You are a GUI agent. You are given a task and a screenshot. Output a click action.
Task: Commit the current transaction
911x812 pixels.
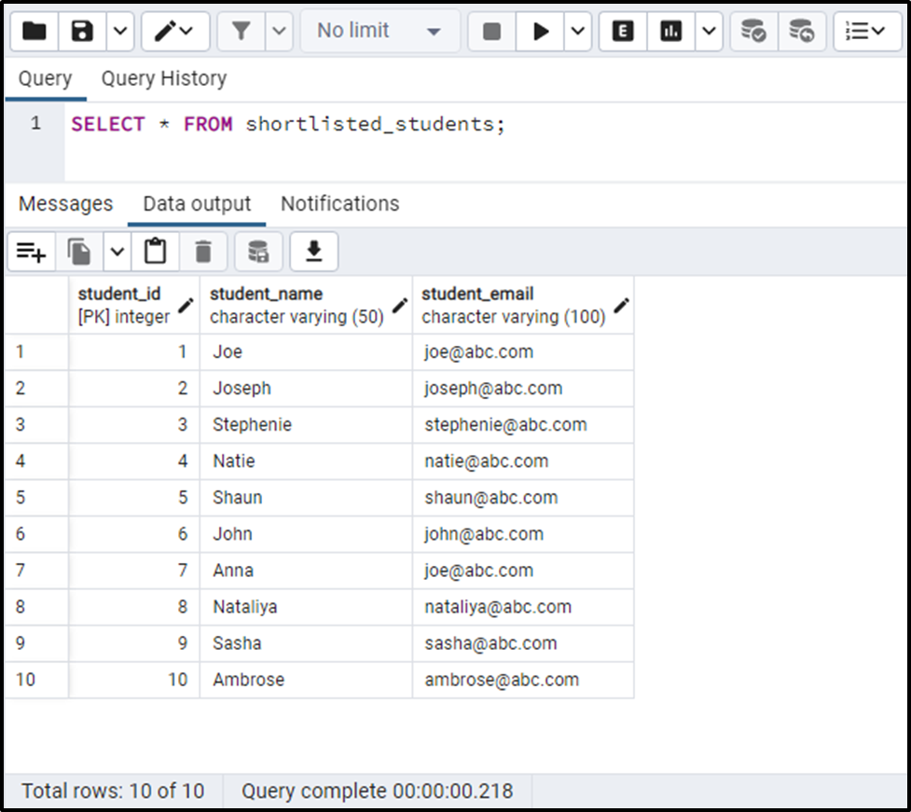click(752, 30)
